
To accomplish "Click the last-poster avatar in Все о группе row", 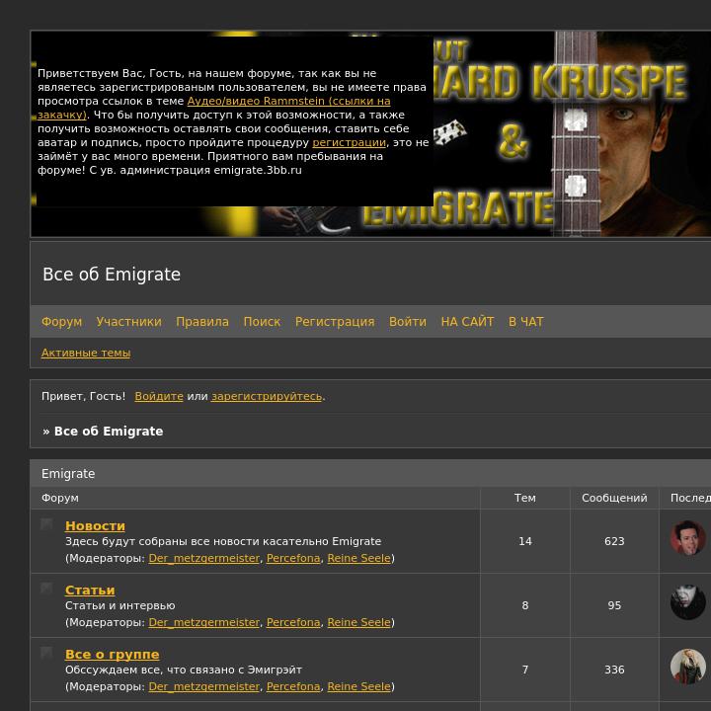I will 688,667.
